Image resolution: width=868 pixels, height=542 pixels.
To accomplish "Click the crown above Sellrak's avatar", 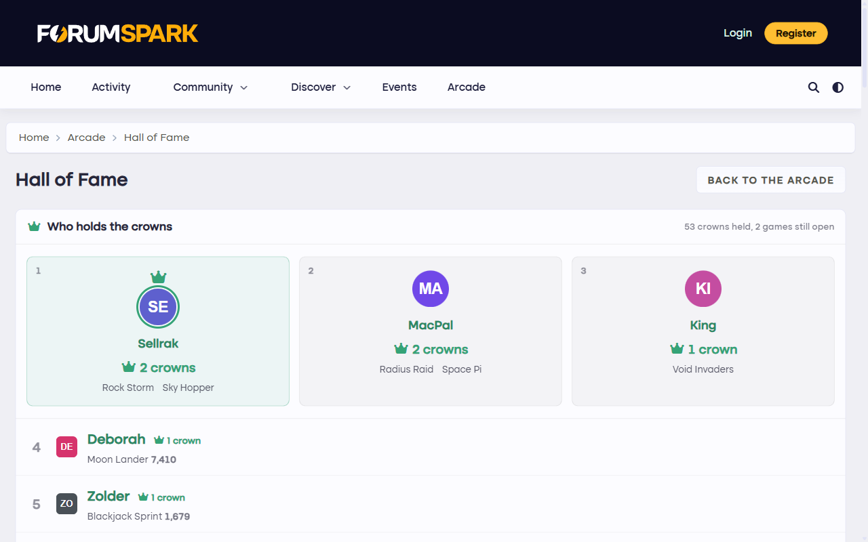I will click(158, 276).
